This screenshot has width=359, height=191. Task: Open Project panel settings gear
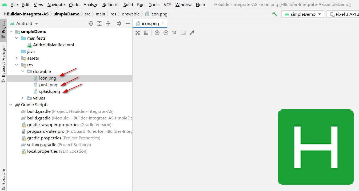[x=119, y=23]
